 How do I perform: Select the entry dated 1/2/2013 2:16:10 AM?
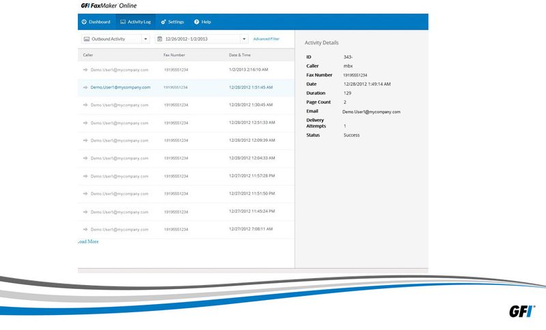pyautogui.click(x=186, y=70)
